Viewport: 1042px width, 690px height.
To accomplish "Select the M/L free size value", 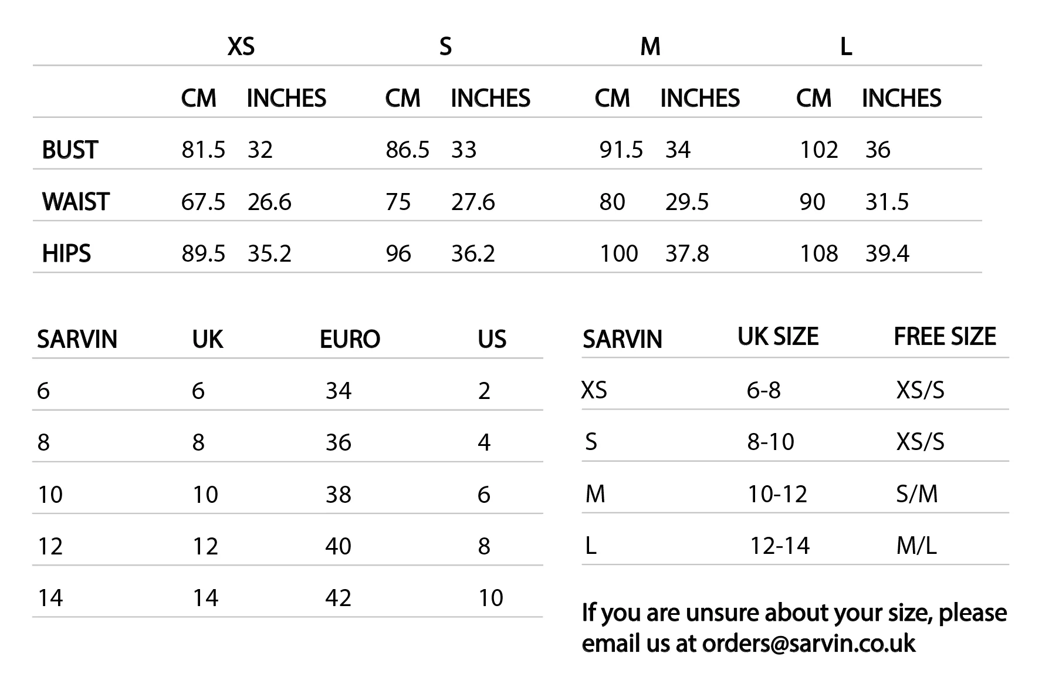I will point(916,546).
